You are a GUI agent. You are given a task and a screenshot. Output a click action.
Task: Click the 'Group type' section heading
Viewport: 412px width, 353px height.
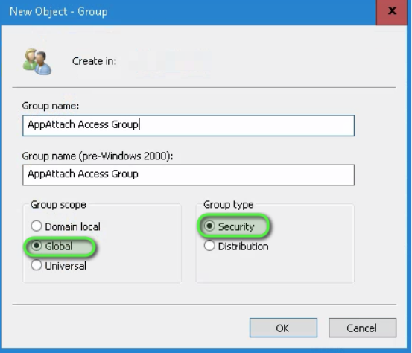[x=228, y=205]
